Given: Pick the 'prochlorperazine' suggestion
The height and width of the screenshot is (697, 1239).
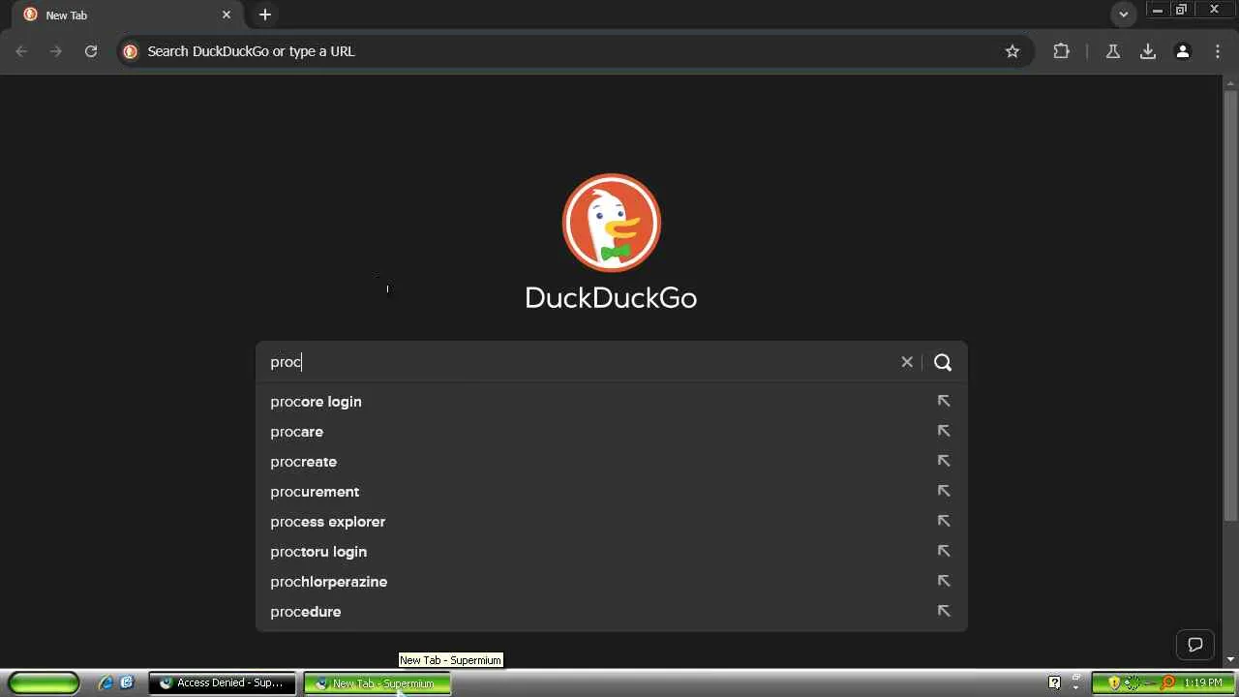Looking at the screenshot, I should click(x=612, y=582).
